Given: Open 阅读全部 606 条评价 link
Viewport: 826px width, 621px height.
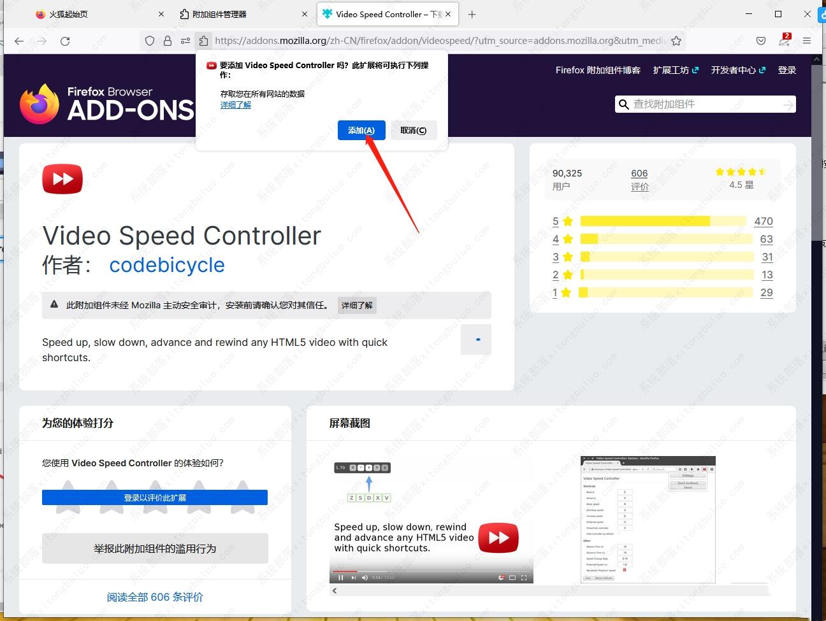Looking at the screenshot, I should [x=155, y=597].
